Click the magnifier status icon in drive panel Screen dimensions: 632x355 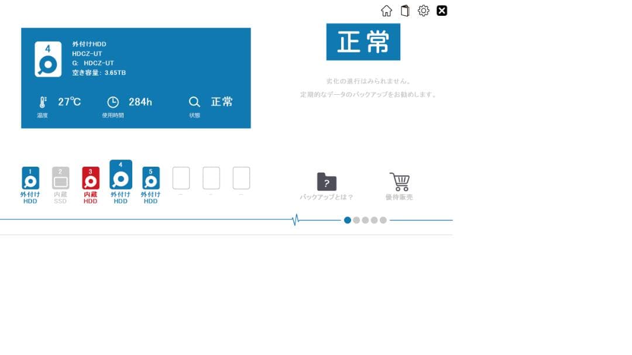click(194, 102)
